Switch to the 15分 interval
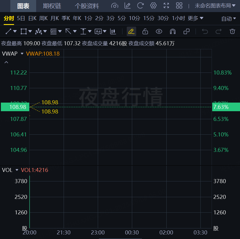Image resolution: width=240 pixels, height=239 pixels. [149, 18]
